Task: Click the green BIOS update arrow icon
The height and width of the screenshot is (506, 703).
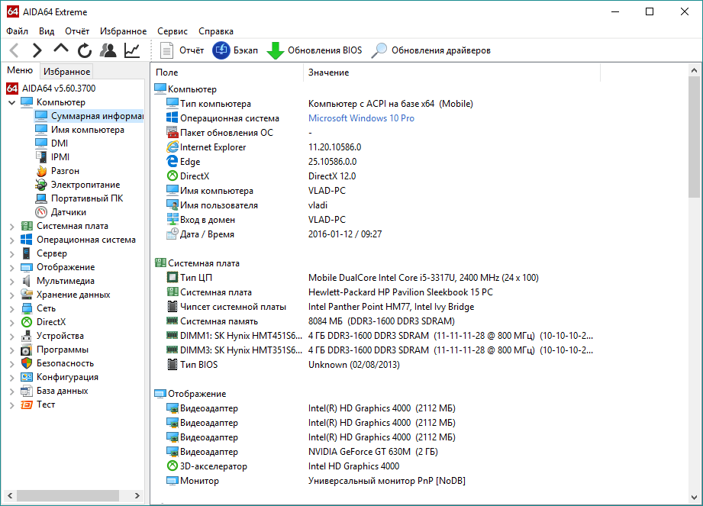Action: pos(276,50)
